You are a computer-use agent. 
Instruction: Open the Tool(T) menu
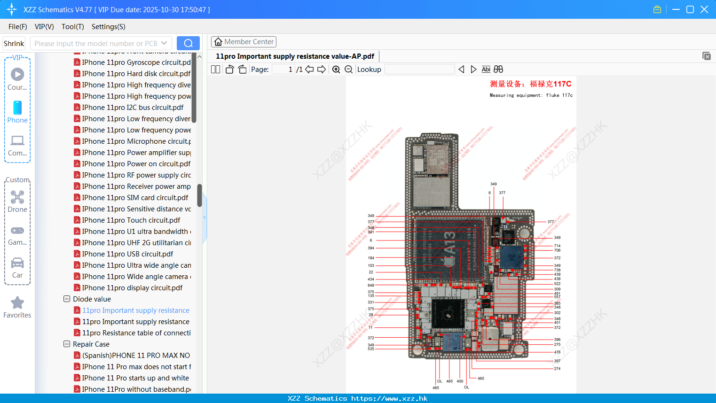(73, 27)
